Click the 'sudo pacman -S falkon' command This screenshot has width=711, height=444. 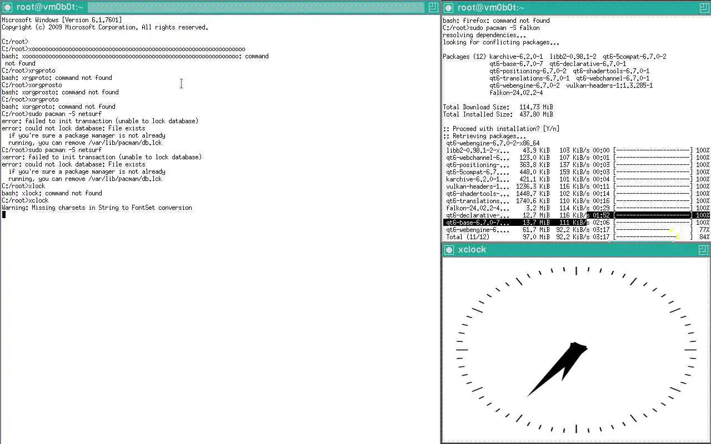[x=504, y=28]
